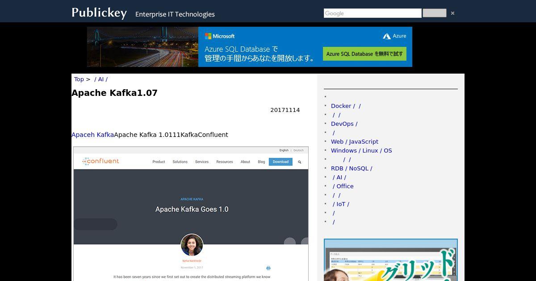The width and height of the screenshot is (536, 281).
Task: Open Resources menu on Confluent page
Action: click(225, 162)
